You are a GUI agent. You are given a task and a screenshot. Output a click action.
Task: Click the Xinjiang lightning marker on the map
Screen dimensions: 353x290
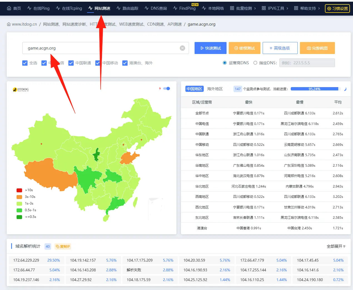41,144
